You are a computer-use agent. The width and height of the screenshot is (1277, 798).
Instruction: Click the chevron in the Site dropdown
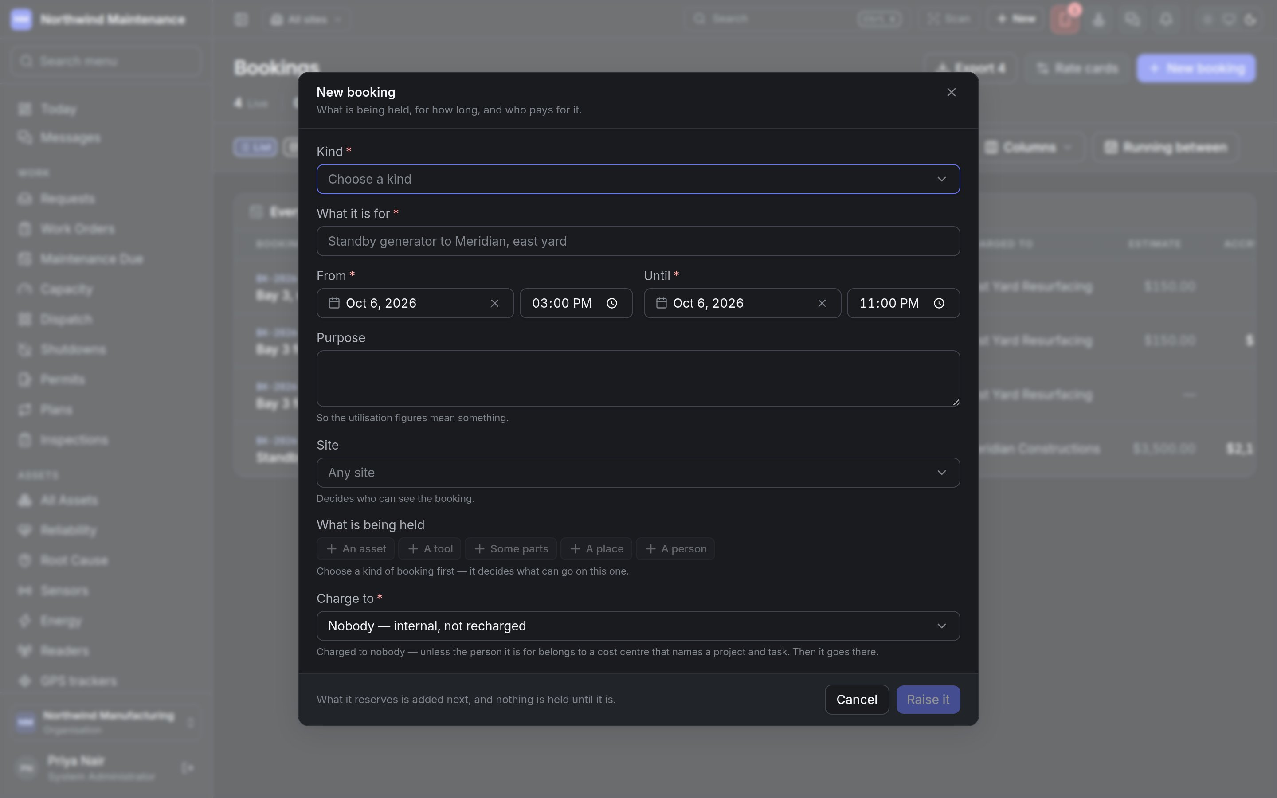click(x=941, y=472)
